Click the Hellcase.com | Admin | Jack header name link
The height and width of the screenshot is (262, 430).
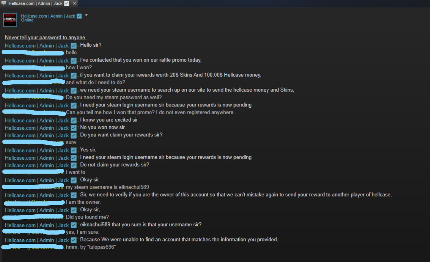(x=48, y=16)
